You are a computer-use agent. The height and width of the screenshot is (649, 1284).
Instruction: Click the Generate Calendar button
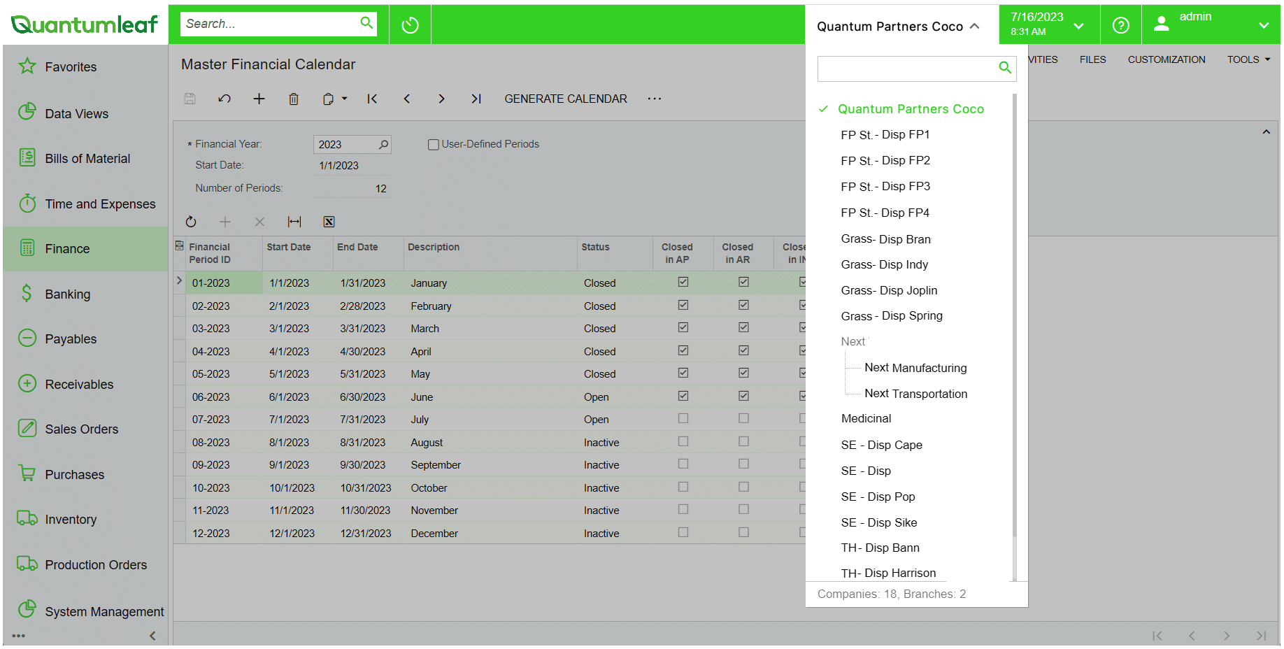(x=566, y=99)
